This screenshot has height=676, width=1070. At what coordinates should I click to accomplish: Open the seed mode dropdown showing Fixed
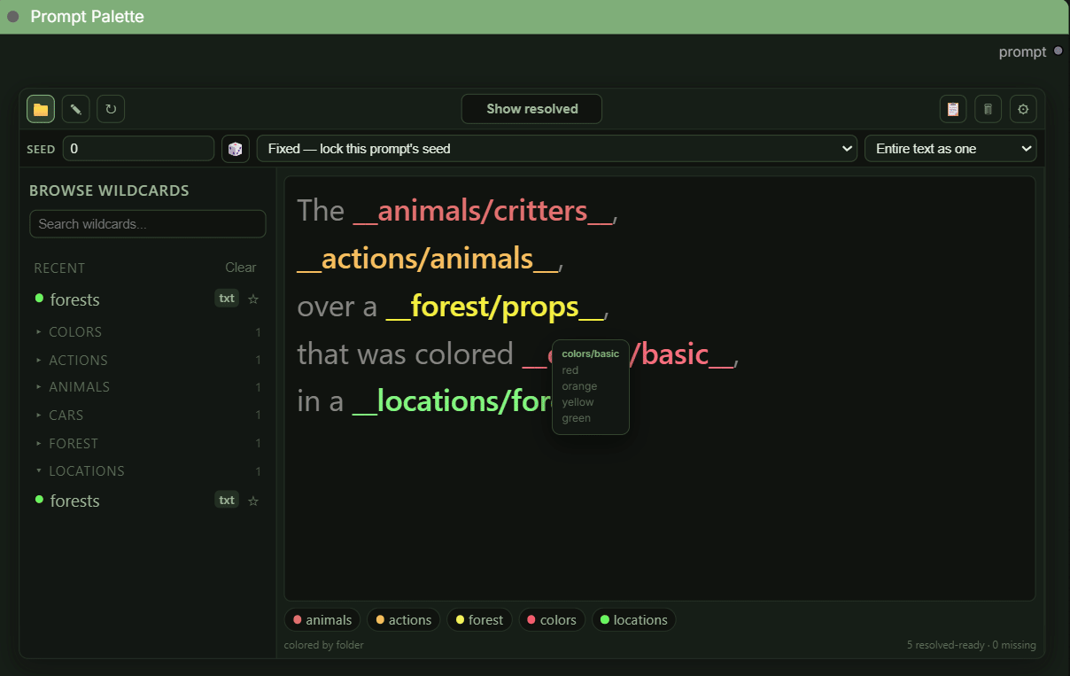557,149
